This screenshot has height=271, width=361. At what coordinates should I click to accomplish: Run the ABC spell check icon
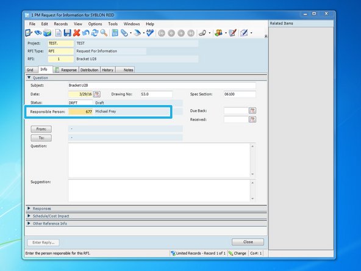tap(150, 33)
